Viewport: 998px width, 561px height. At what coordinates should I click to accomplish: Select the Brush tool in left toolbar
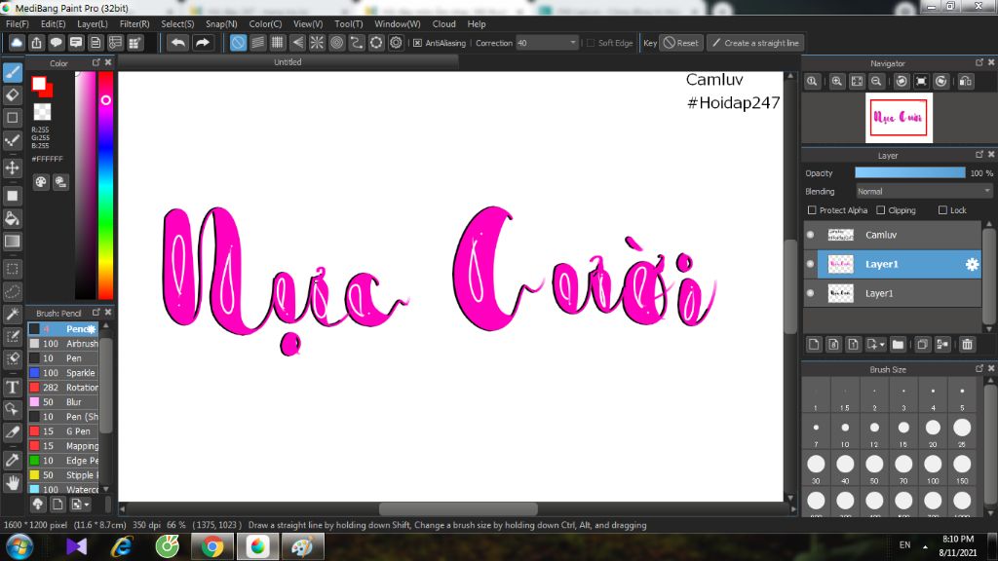[12, 72]
